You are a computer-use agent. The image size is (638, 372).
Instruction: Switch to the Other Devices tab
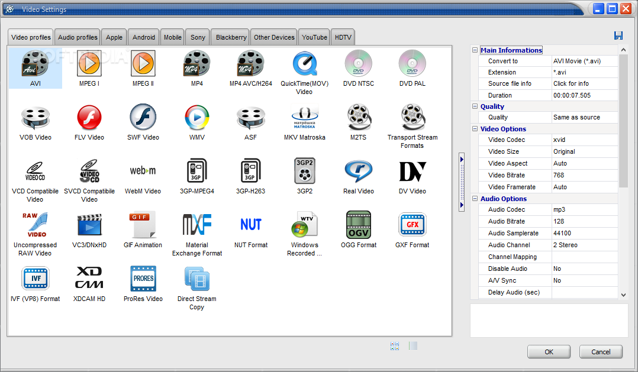tap(274, 37)
